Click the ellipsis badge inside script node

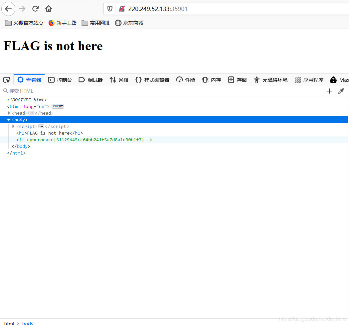point(41,126)
